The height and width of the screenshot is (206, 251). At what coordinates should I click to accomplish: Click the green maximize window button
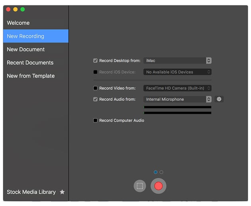tap(23, 9)
